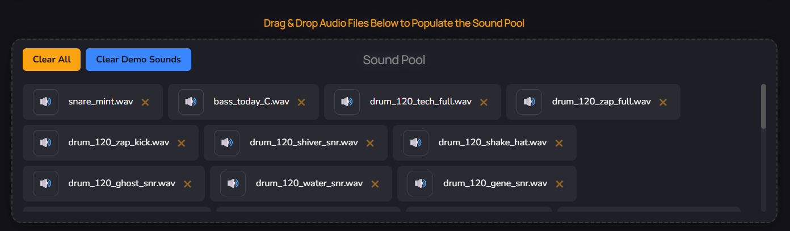Screen dimensions: 790x231
Task: Click the Clear All button
Action: pos(52,60)
